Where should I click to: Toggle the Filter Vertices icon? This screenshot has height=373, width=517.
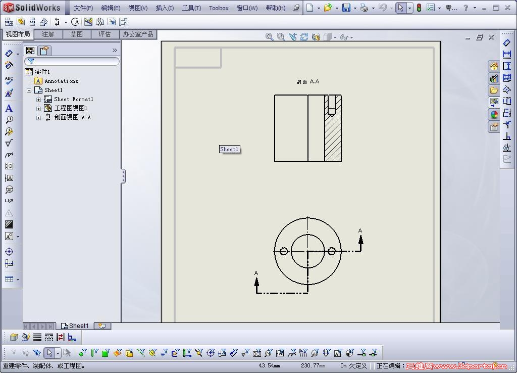click(83, 353)
